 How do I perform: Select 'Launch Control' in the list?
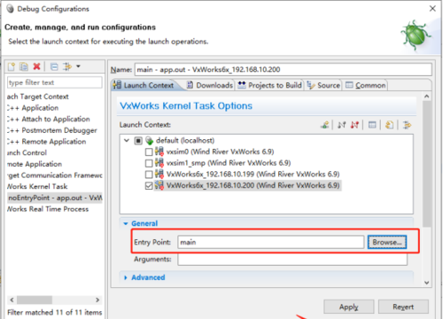(27, 152)
